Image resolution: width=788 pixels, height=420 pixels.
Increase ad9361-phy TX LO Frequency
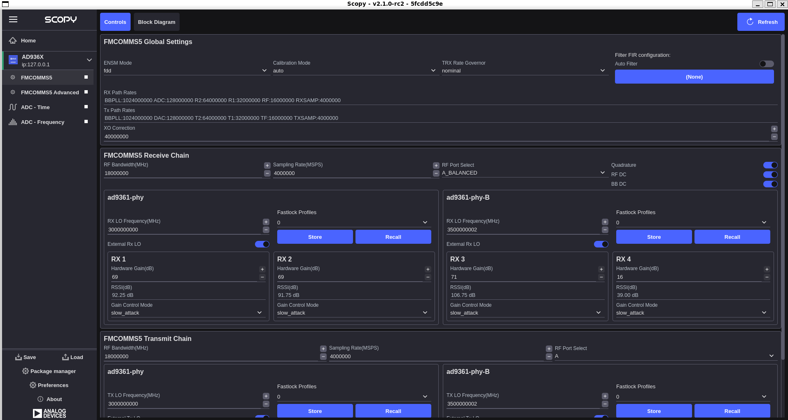(266, 396)
